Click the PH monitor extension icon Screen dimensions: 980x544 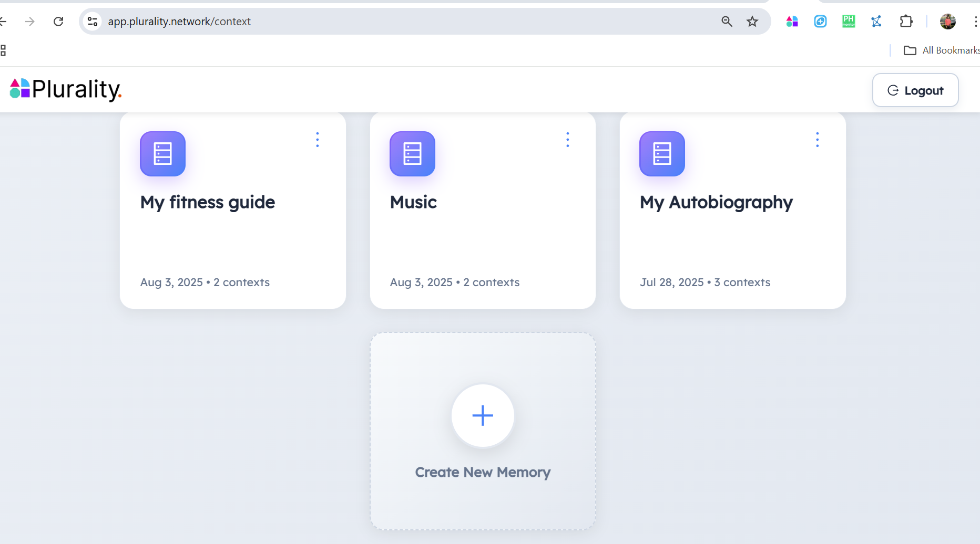[x=848, y=21]
